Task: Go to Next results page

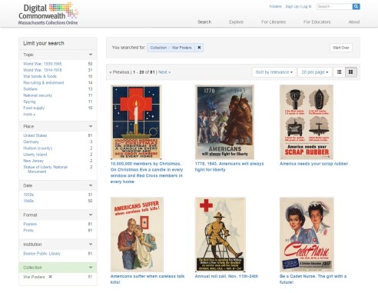Action: click(x=164, y=72)
